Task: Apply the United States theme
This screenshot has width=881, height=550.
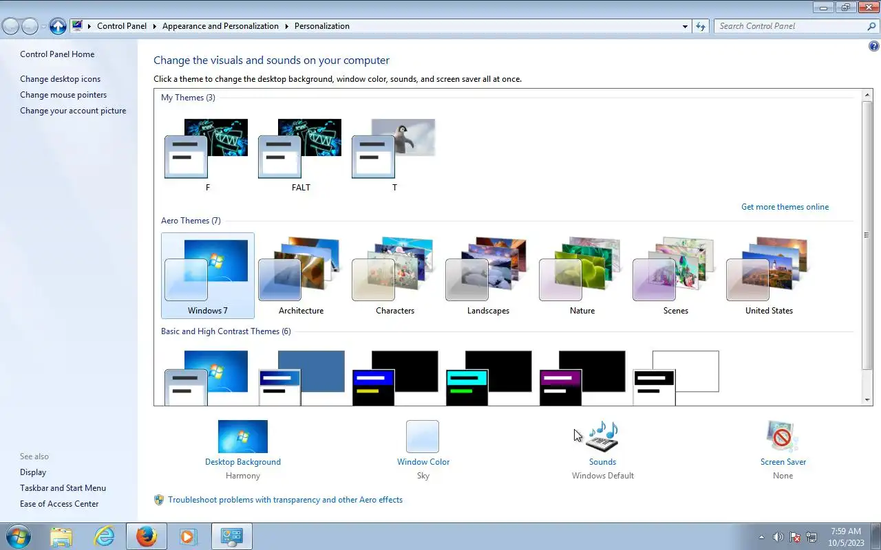Action: pyautogui.click(x=769, y=276)
